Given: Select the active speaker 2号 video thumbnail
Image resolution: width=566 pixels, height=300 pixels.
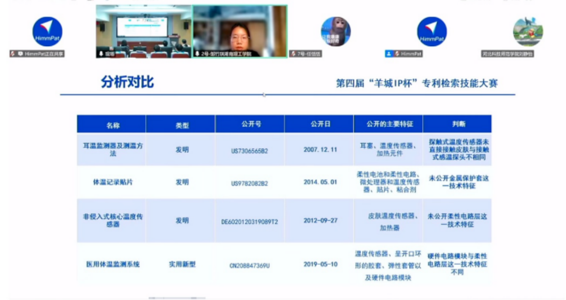Looking at the screenshot, I should 240,31.
